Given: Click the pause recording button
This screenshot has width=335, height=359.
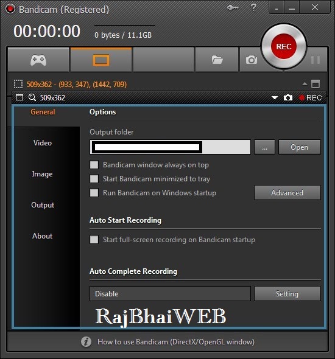Looking at the screenshot, I should click(316, 60).
